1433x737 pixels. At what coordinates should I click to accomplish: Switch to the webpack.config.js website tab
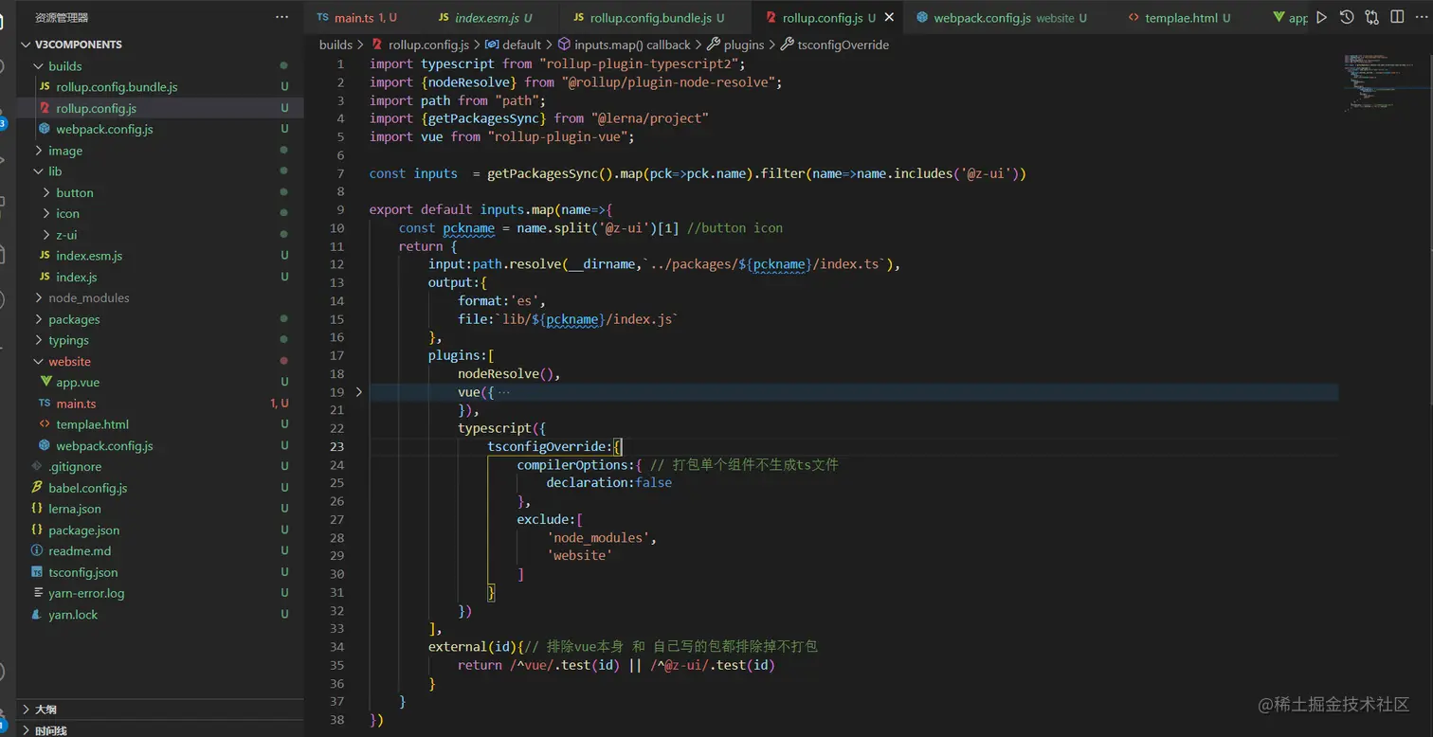click(1007, 18)
